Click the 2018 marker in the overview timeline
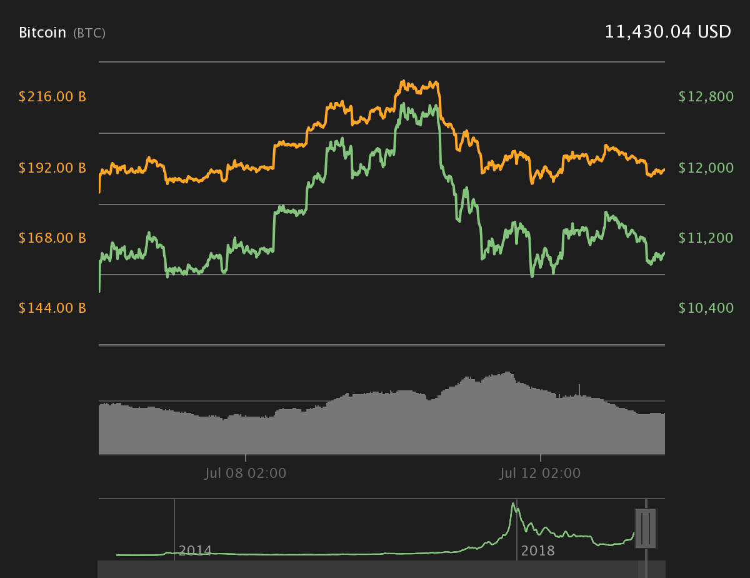The width and height of the screenshot is (750, 578). tap(537, 551)
